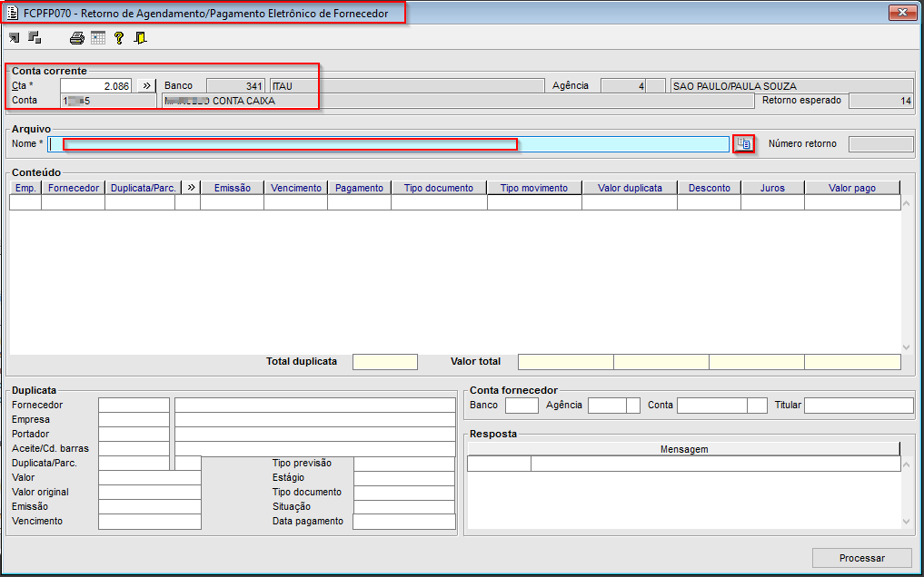Click the file browse icon beside Nome
The width and height of the screenshot is (924, 577).
pos(744,143)
